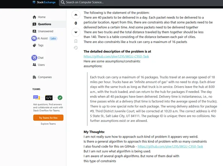Click the Explore Teams link
This screenshot has width=223, height=166.
[x=48, y=124]
